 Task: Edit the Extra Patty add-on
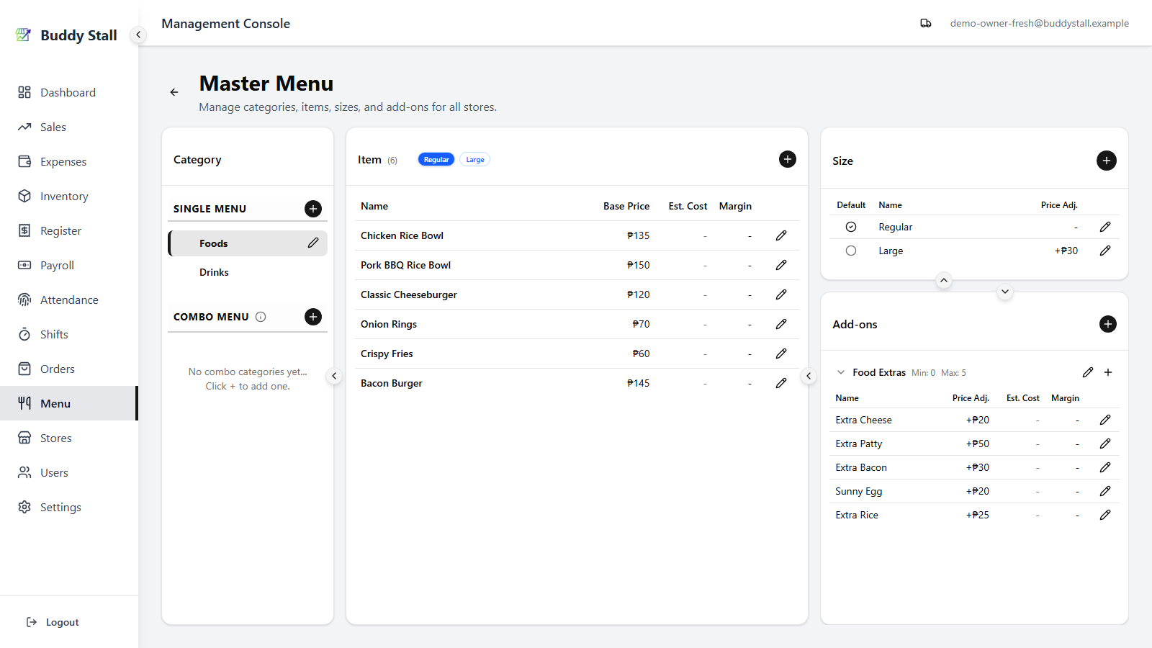point(1105,444)
